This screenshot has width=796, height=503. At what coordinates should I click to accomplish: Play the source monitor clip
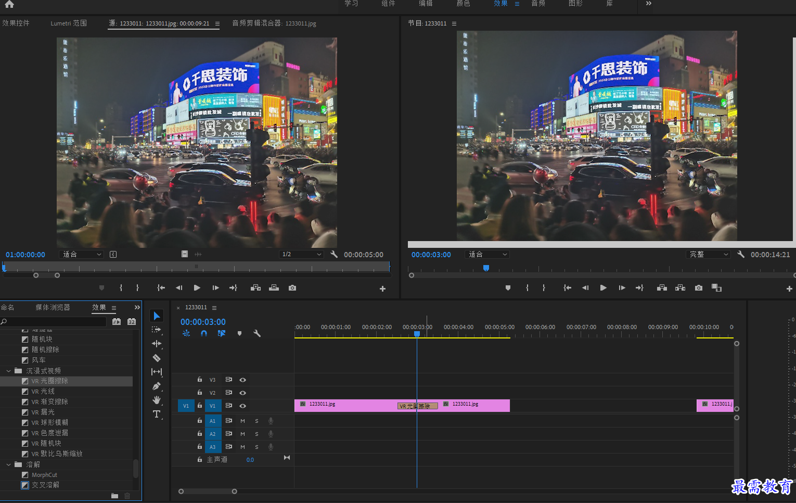click(197, 287)
